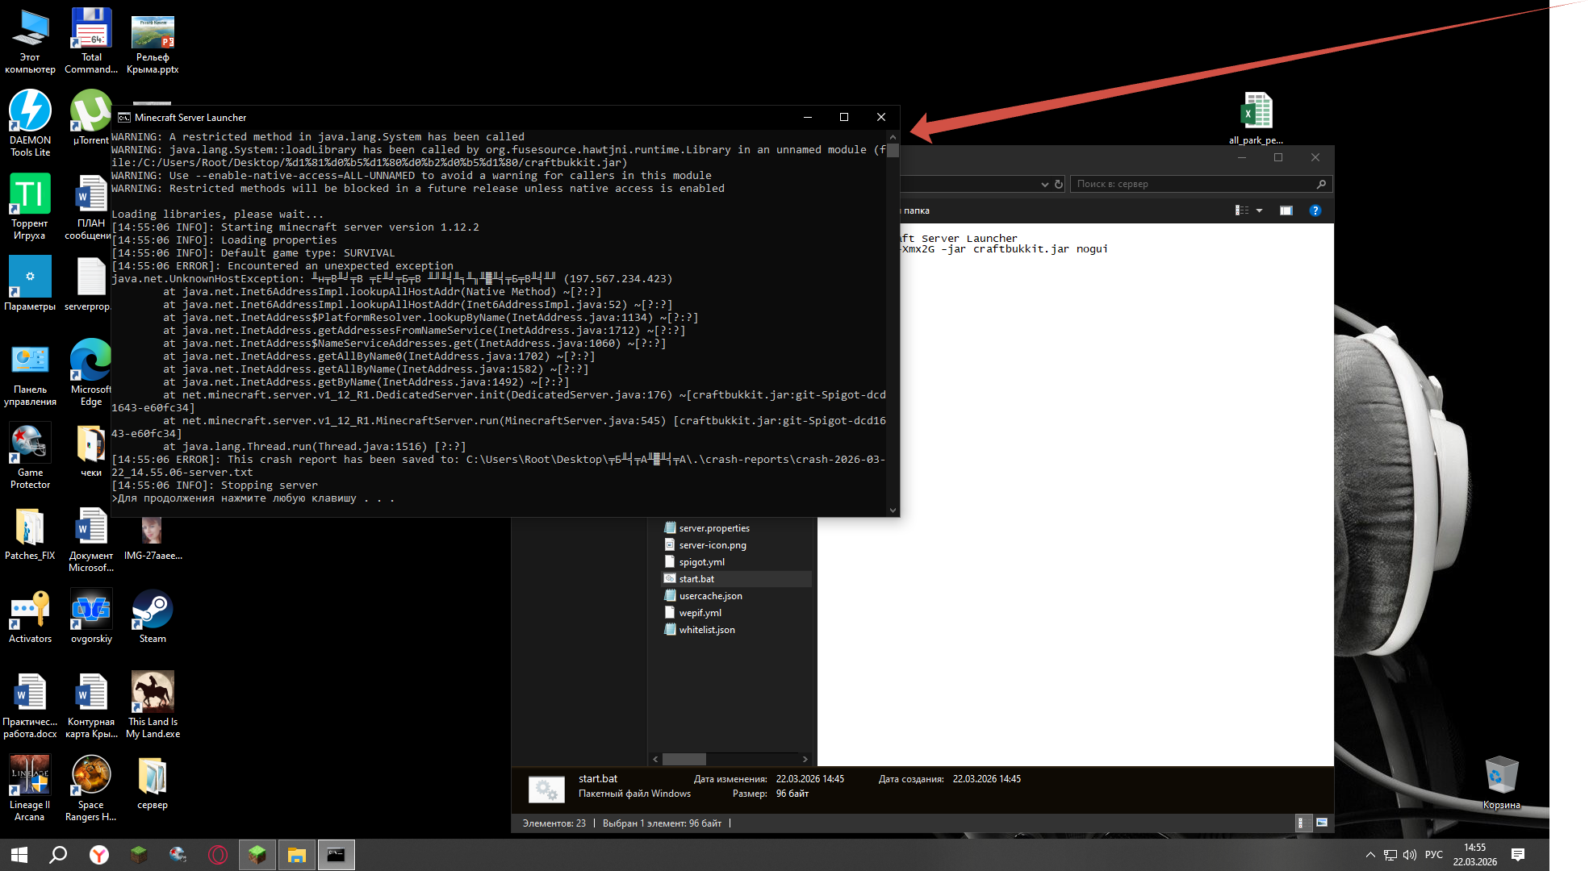Switch Explorer to large thumbnails view in status bar
Screen dimensions: 1589x871
[1322, 823]
